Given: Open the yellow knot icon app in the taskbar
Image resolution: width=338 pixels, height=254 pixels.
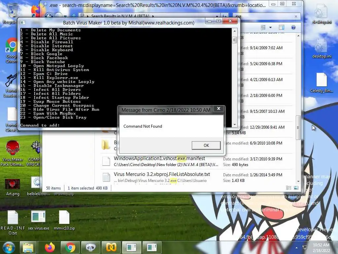Looking at the screenshot, I should coord(111,247).
